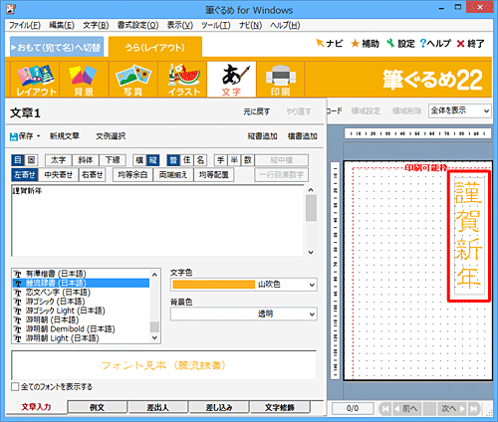Screen dimensions: 498x422
Task: Toggle 斜体 italic formatting
Action: point(86,160)
